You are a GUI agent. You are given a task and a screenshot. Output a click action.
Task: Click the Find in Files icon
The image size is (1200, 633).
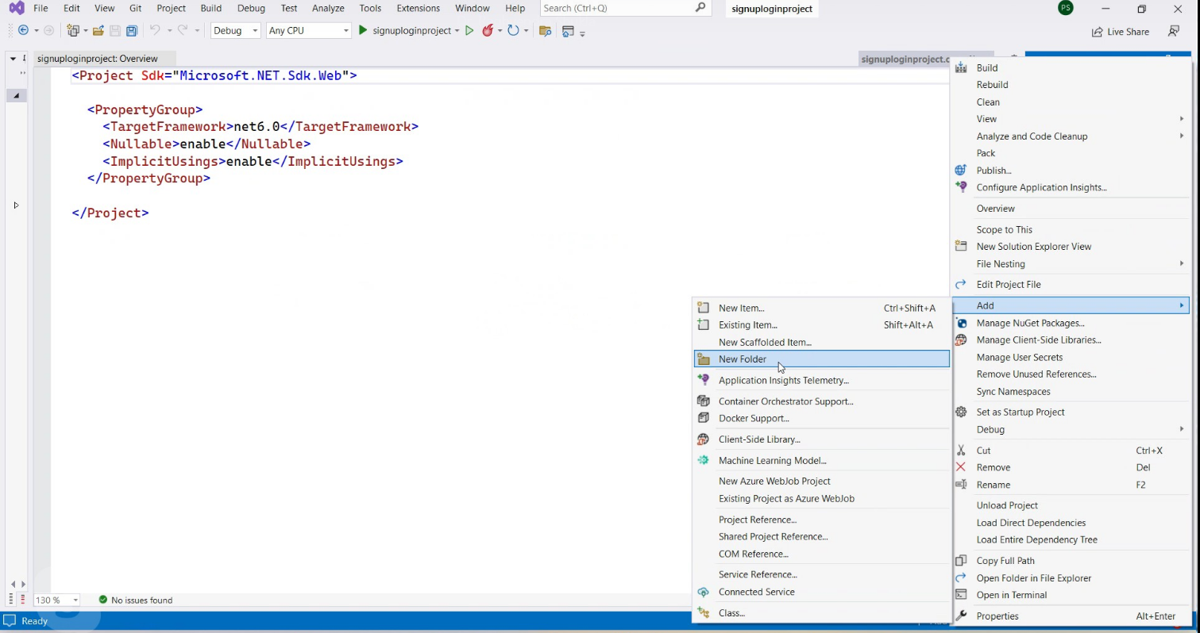(x=545, y=31)
